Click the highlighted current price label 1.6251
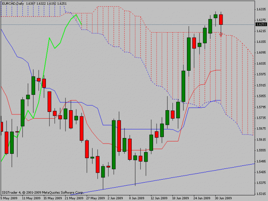Viewport: 268px width, 201px height. 261,24
